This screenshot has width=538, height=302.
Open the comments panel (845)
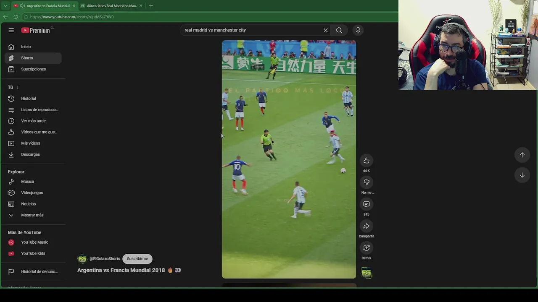(367, 204)
